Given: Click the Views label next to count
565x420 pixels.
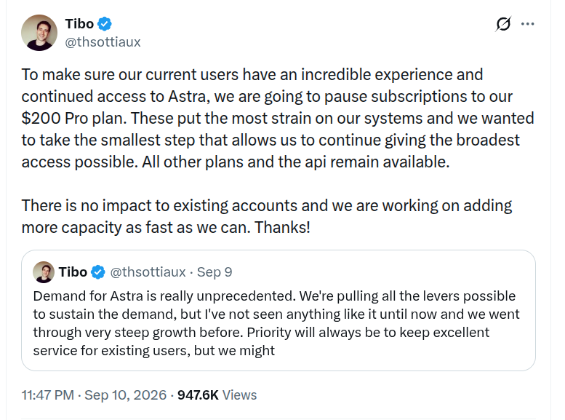Looking at the screenshot, I should [239, 395].
